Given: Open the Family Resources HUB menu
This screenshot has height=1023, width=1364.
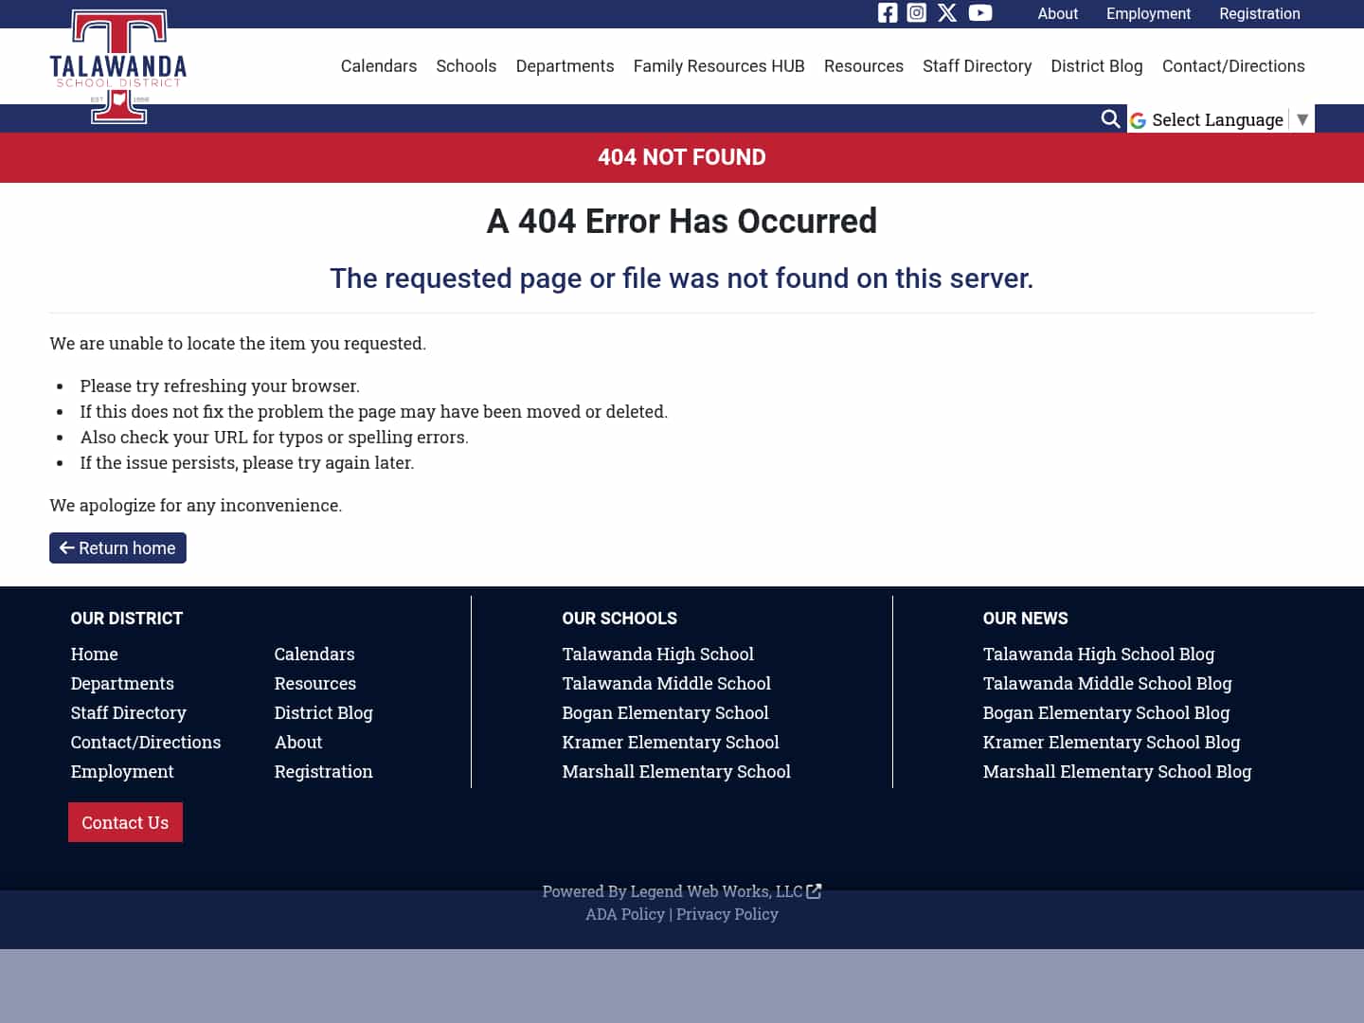Looking at the screenshot, I should pyautogui.click(x=719, y=66).
